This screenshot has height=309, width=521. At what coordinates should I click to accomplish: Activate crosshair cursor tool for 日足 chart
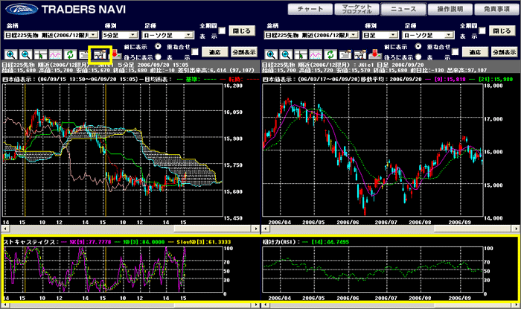point(301,54)
